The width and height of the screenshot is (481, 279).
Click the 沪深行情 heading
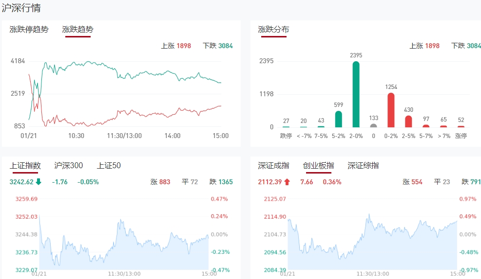(21, 8)
